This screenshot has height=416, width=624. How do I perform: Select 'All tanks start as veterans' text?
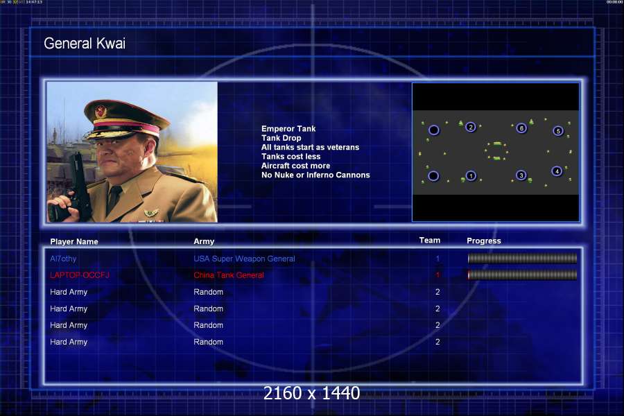pos(311,147)
